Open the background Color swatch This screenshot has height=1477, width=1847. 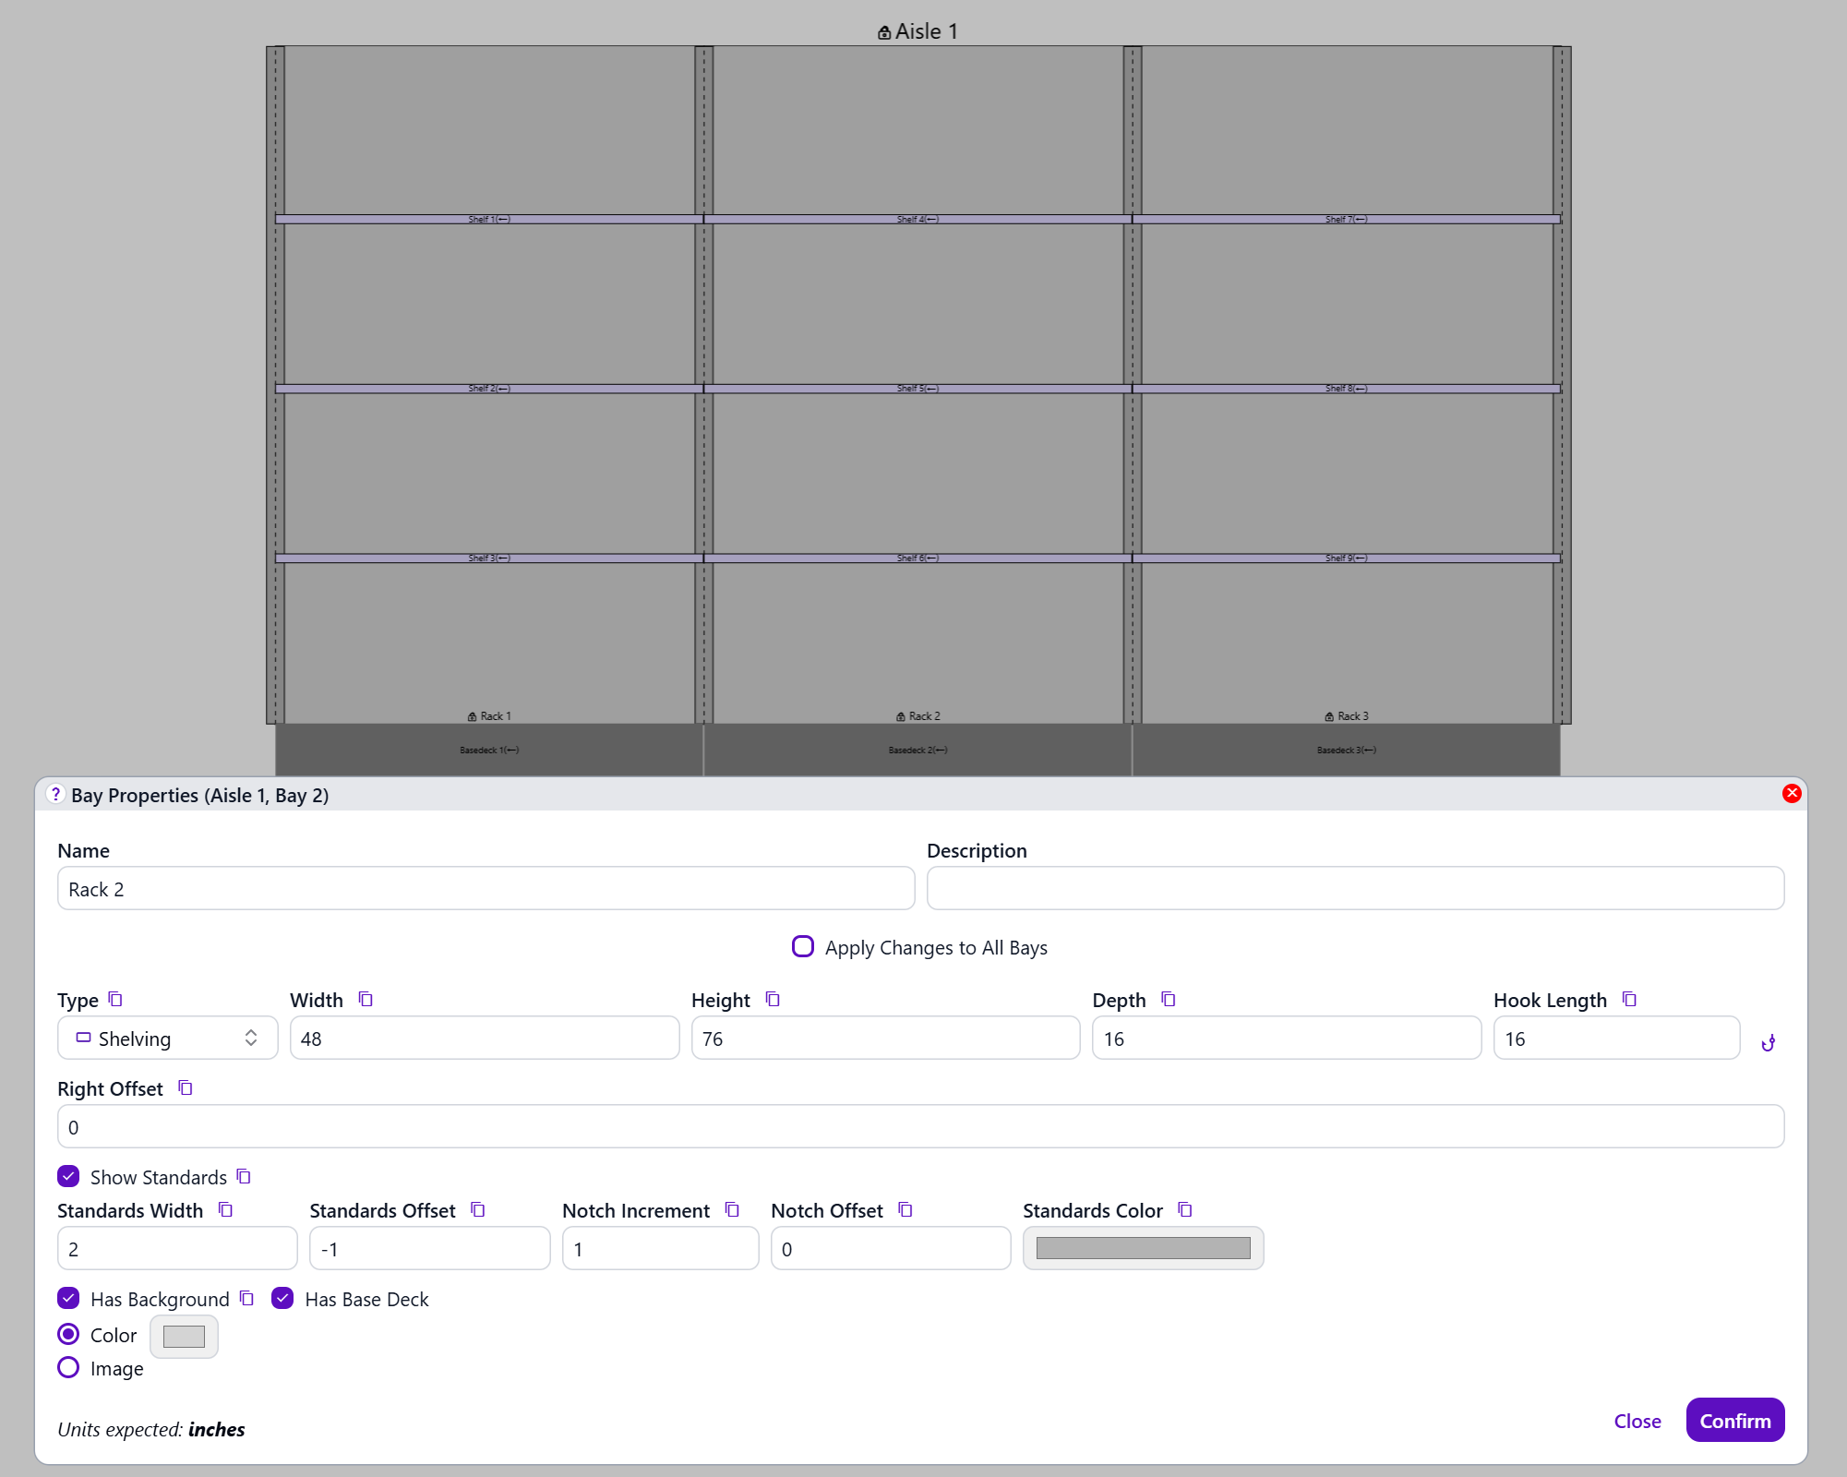184,1337
